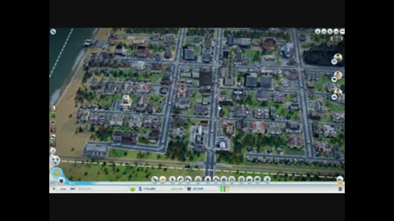The height and width of the screenshot is (221, 394).
Task: Open the Police services menu
Action: pos(231,179)
